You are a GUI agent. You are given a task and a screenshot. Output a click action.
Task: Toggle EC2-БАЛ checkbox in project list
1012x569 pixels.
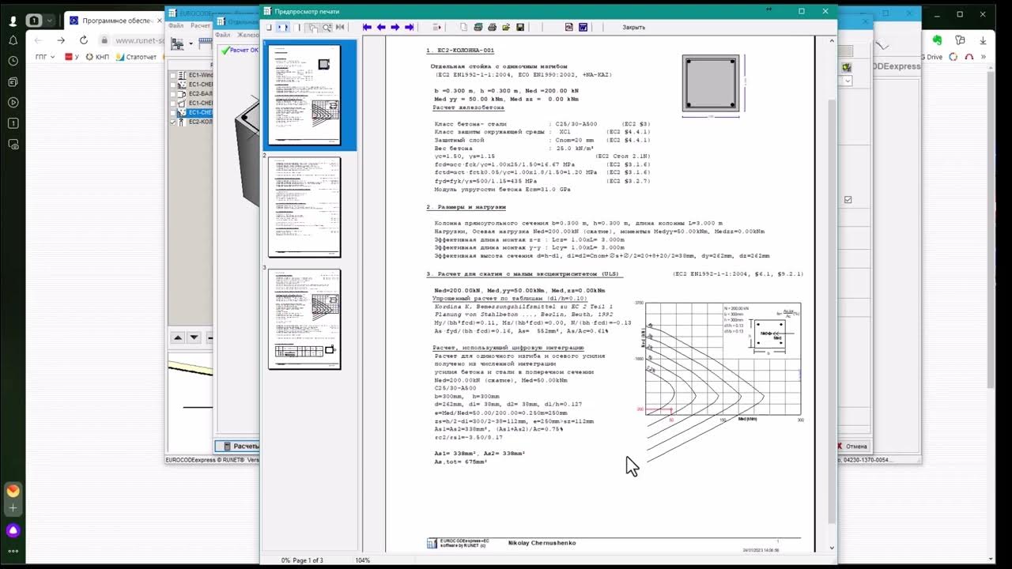[174, 94]
